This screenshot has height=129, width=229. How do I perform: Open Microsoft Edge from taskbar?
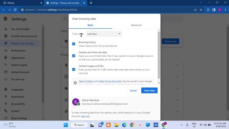[x=124, y=125]
